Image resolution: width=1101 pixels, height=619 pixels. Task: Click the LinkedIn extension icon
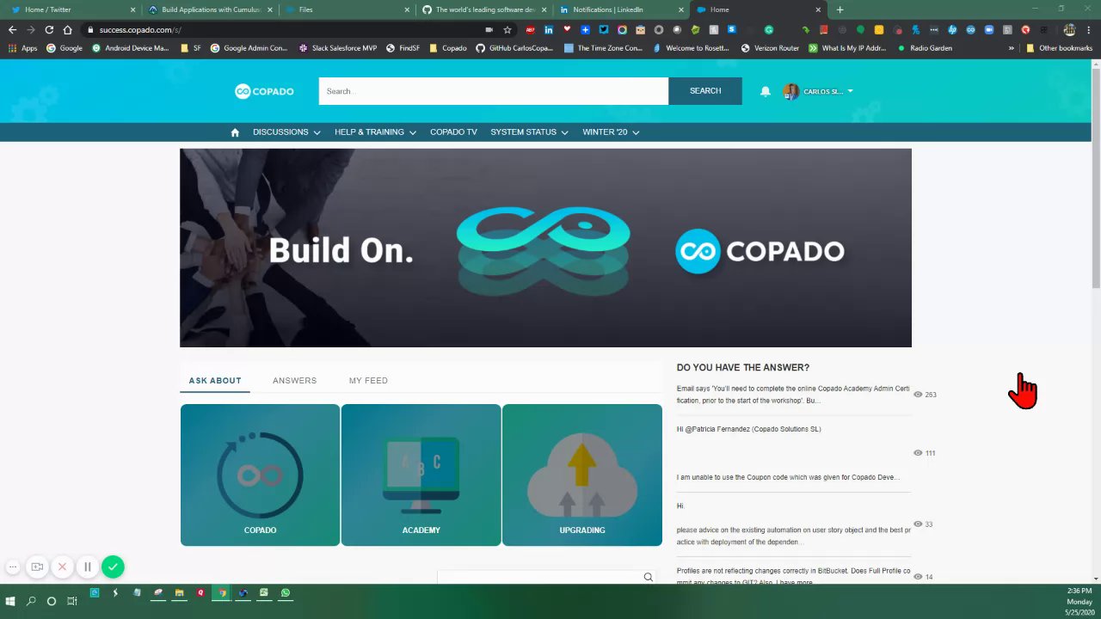coord(549,30)
